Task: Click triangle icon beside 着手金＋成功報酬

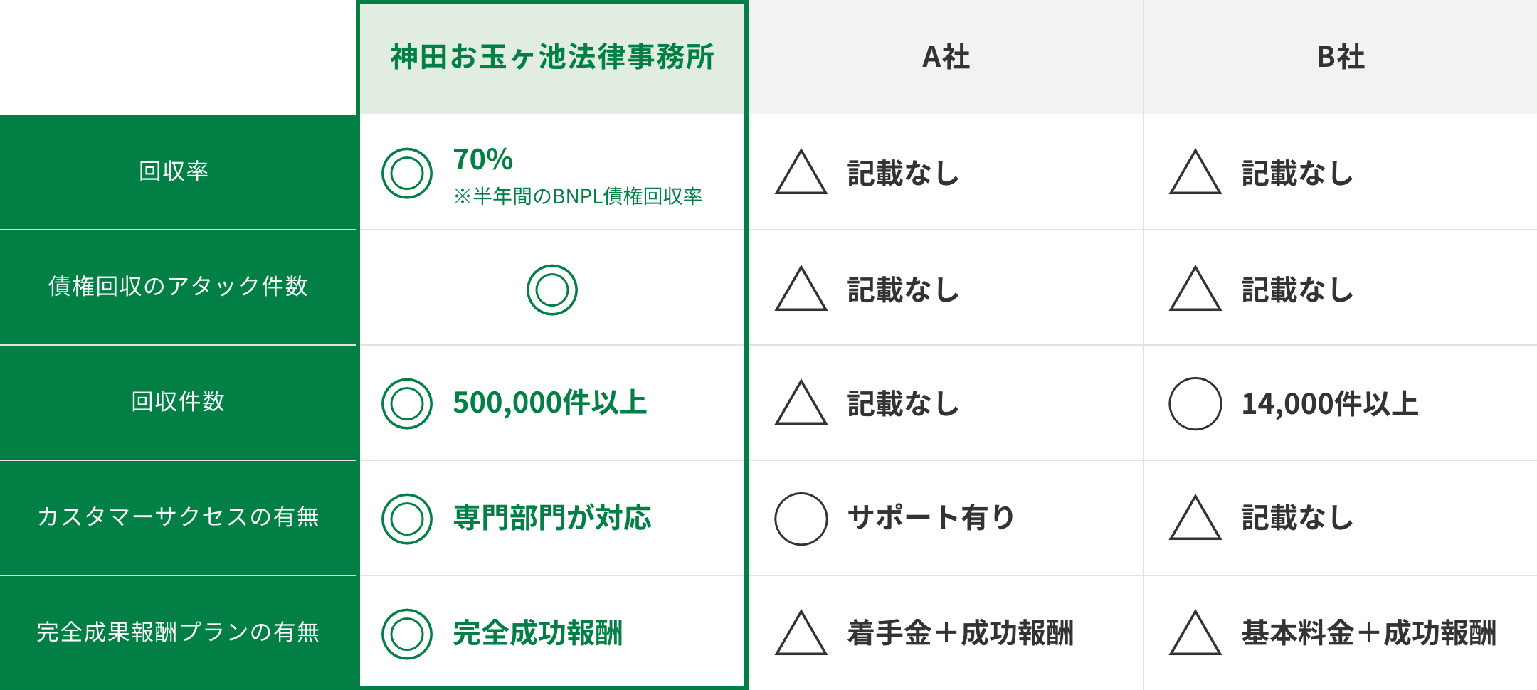Action: click(801, 634)
